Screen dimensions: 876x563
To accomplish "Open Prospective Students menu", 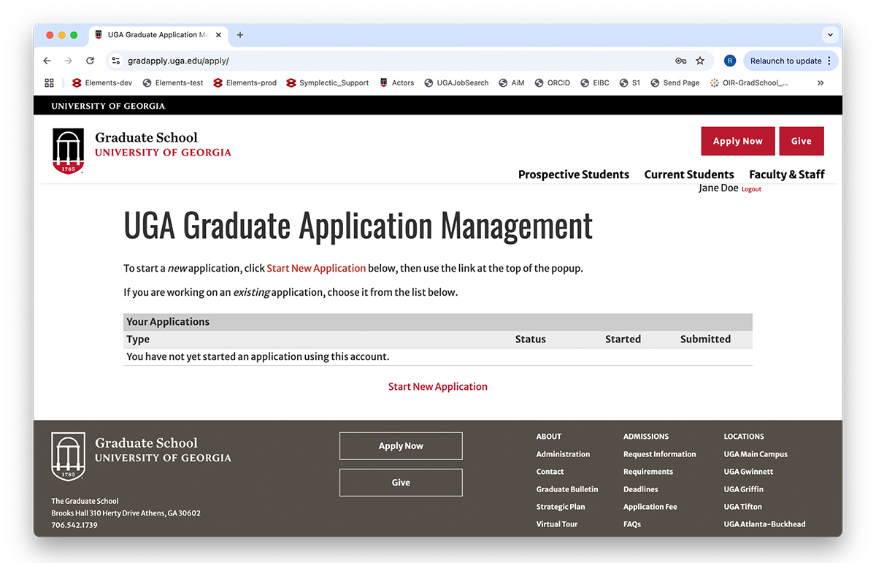I will 574,175.
